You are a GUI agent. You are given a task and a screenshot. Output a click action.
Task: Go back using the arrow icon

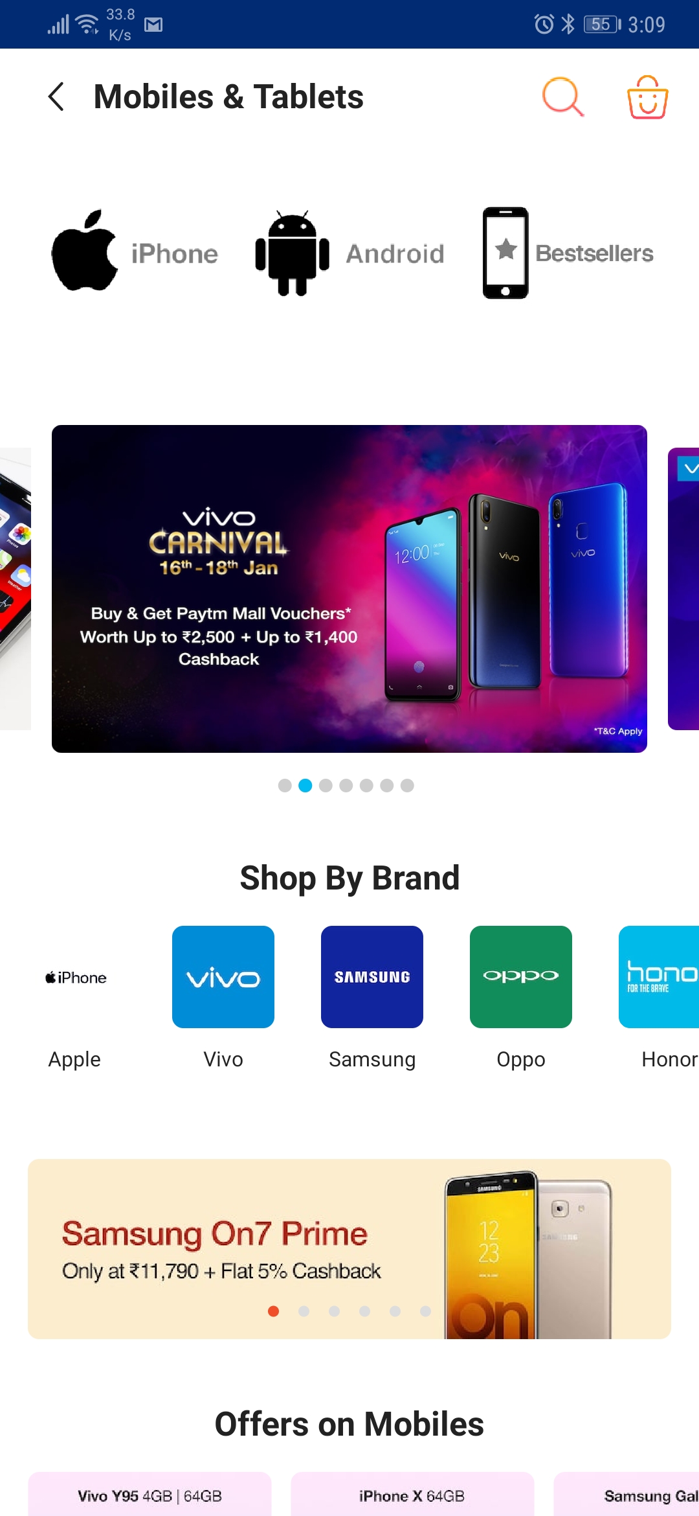[x=56, y=97]
